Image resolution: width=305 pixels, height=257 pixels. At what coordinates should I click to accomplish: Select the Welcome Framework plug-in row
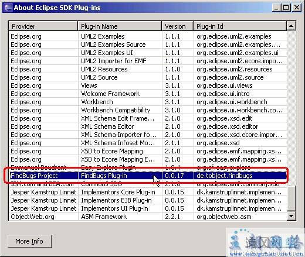point(148,94)
